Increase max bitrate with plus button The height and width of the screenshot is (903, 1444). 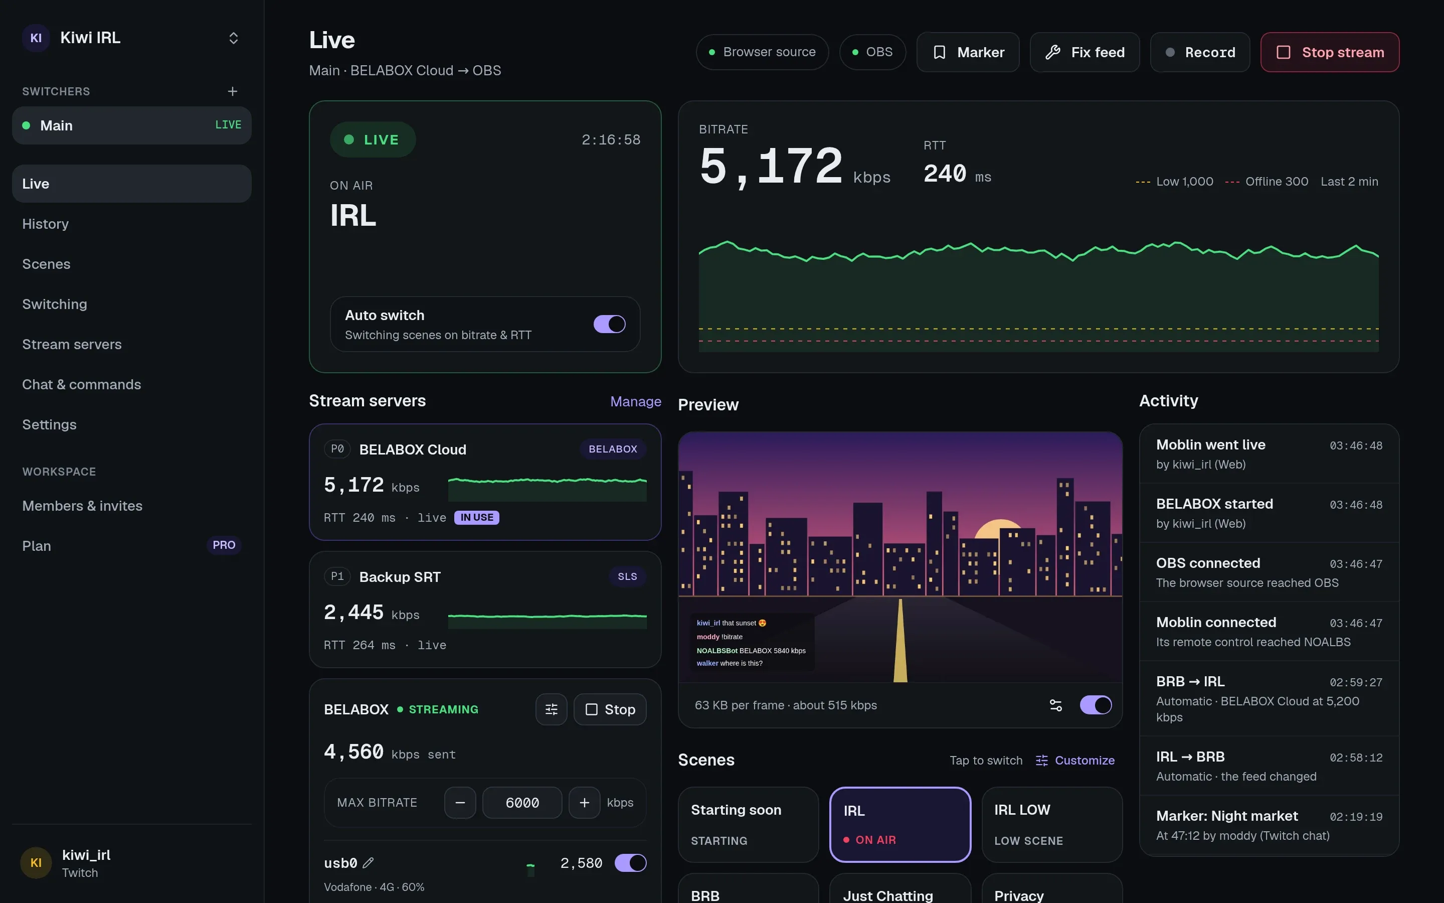[x=584, y=803]
